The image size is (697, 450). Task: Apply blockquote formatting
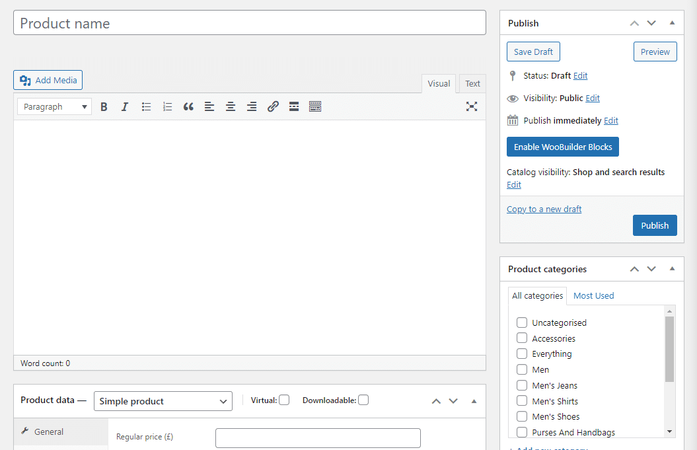(x=188, y=107)
